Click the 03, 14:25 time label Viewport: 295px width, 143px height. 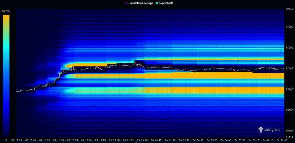[x=45, y=140]
